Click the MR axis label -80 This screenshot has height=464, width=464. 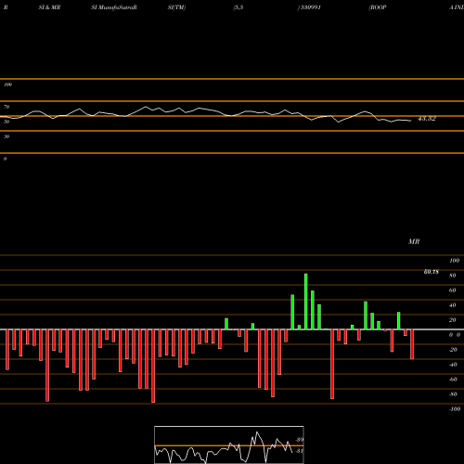(x=453, y=394)
